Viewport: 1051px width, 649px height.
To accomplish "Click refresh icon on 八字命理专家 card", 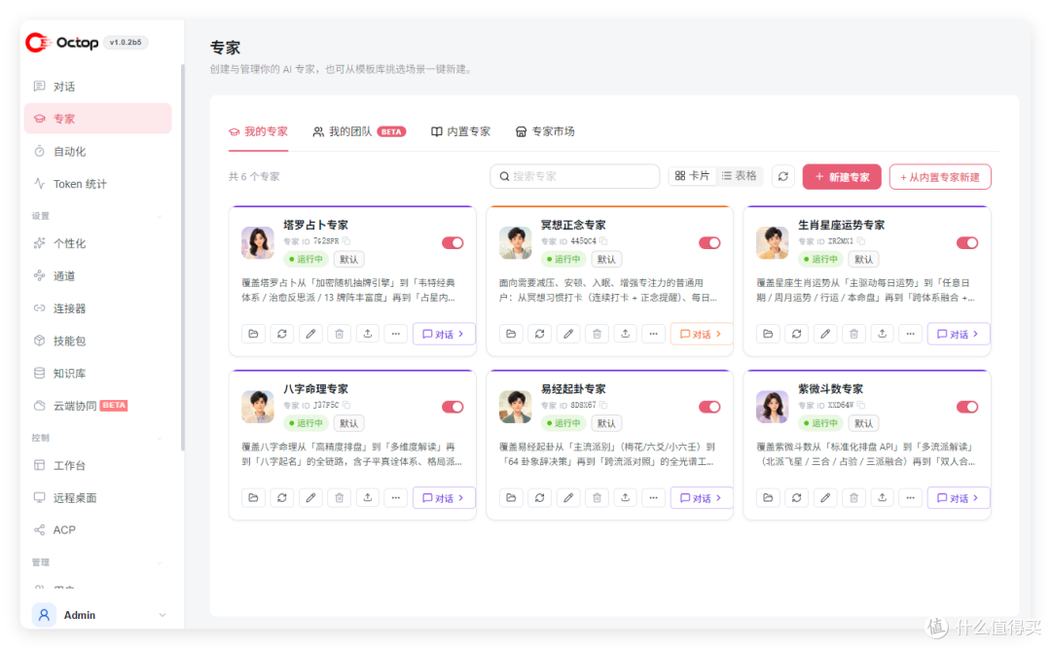I will (x=282, y=497).
